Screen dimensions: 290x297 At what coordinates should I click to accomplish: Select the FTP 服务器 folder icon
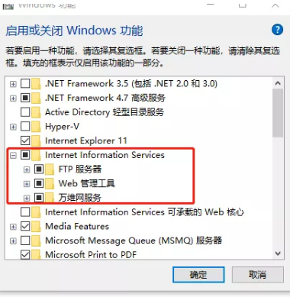(50, 169)
